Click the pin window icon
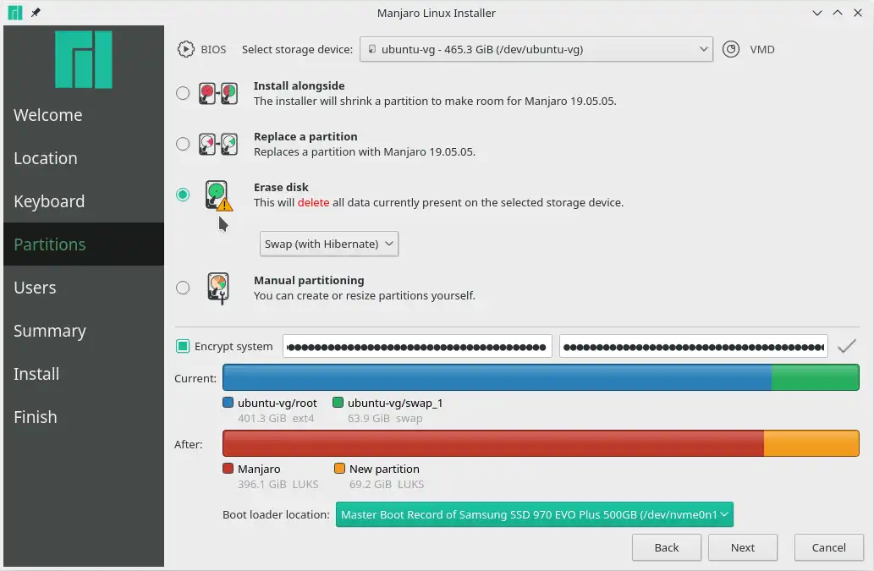 (36, 12)
